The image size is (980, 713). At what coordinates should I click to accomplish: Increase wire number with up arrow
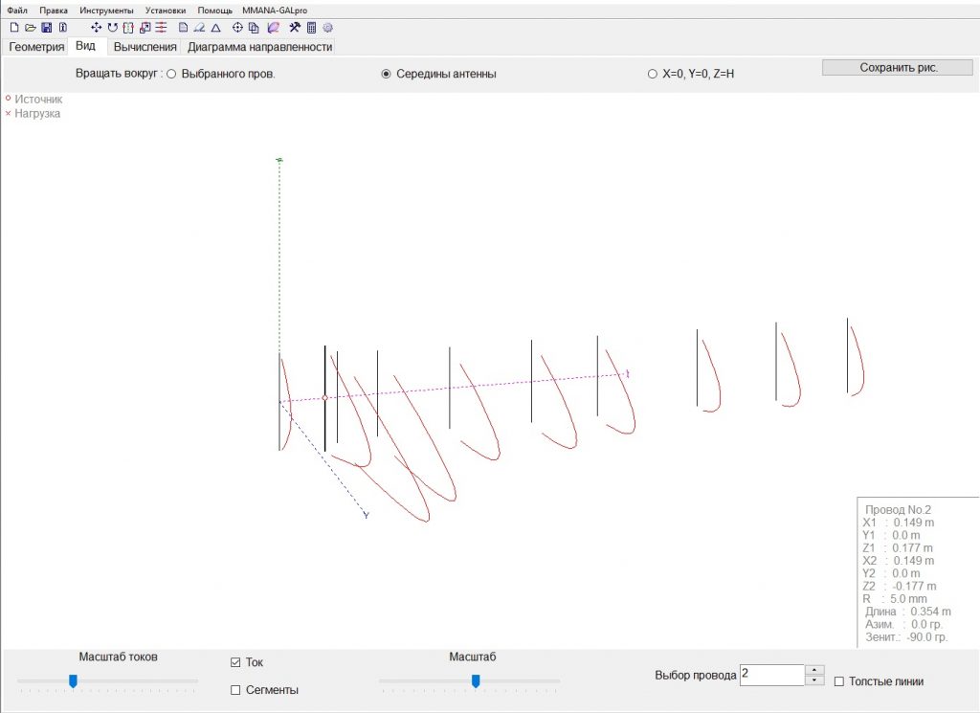point(814,670)
